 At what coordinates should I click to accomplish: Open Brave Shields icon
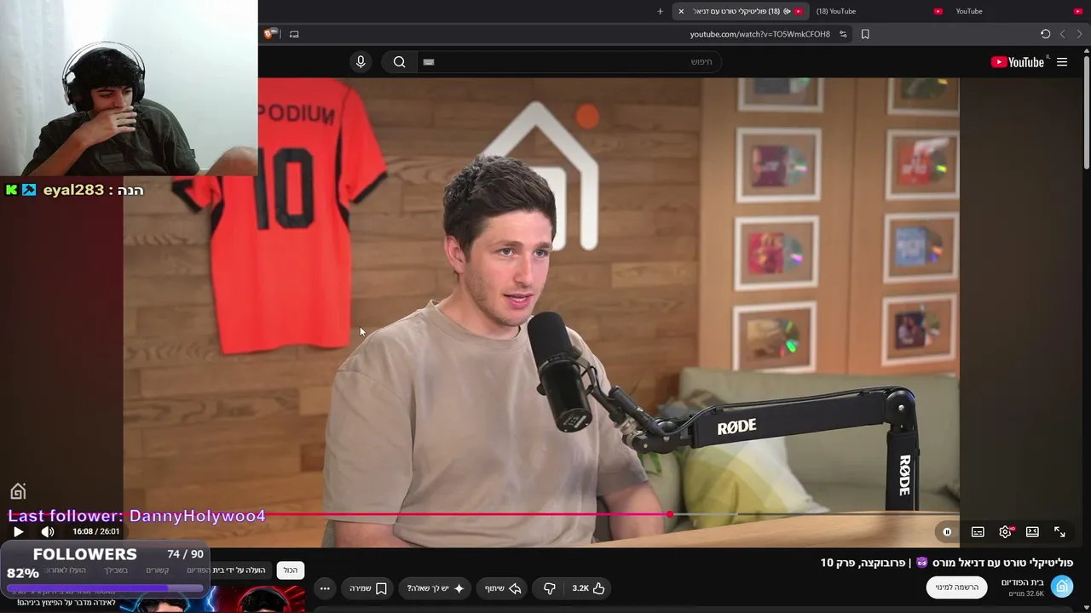(270, 34)
